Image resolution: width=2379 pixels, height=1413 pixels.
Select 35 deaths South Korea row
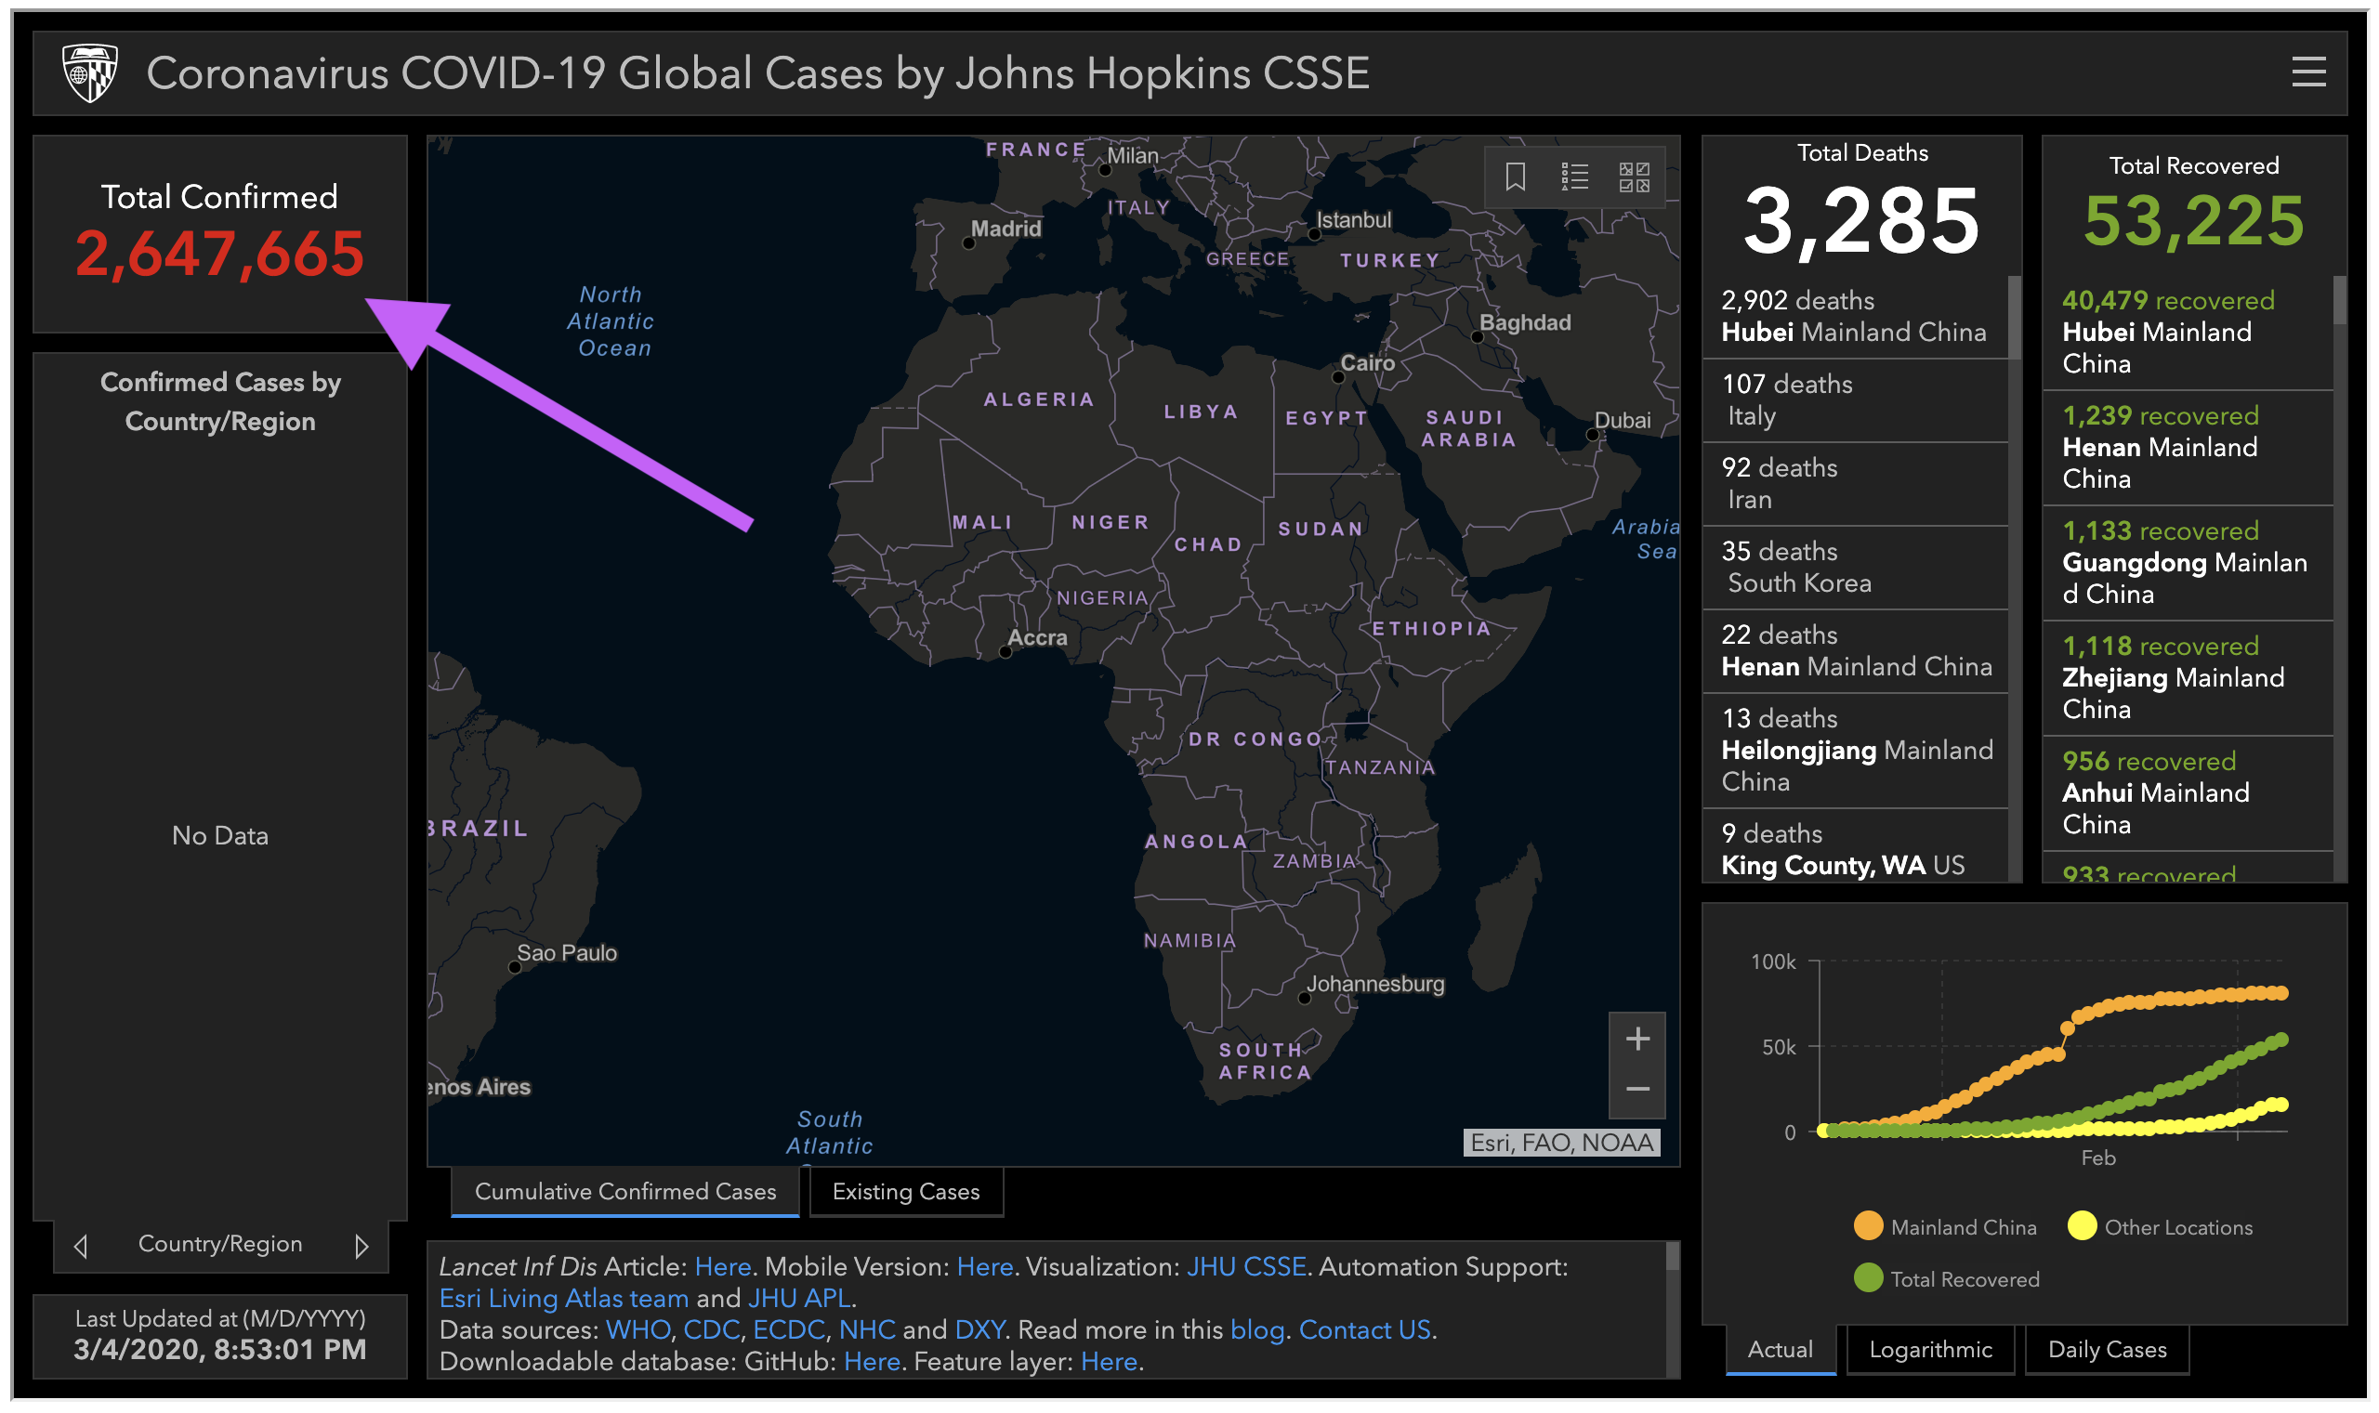[x=1855, y=568]
